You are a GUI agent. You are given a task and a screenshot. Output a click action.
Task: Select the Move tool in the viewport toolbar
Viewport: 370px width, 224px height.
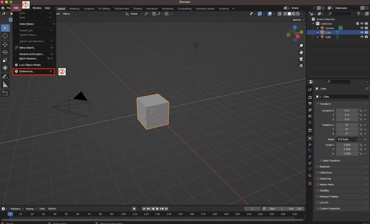[5, 44]
